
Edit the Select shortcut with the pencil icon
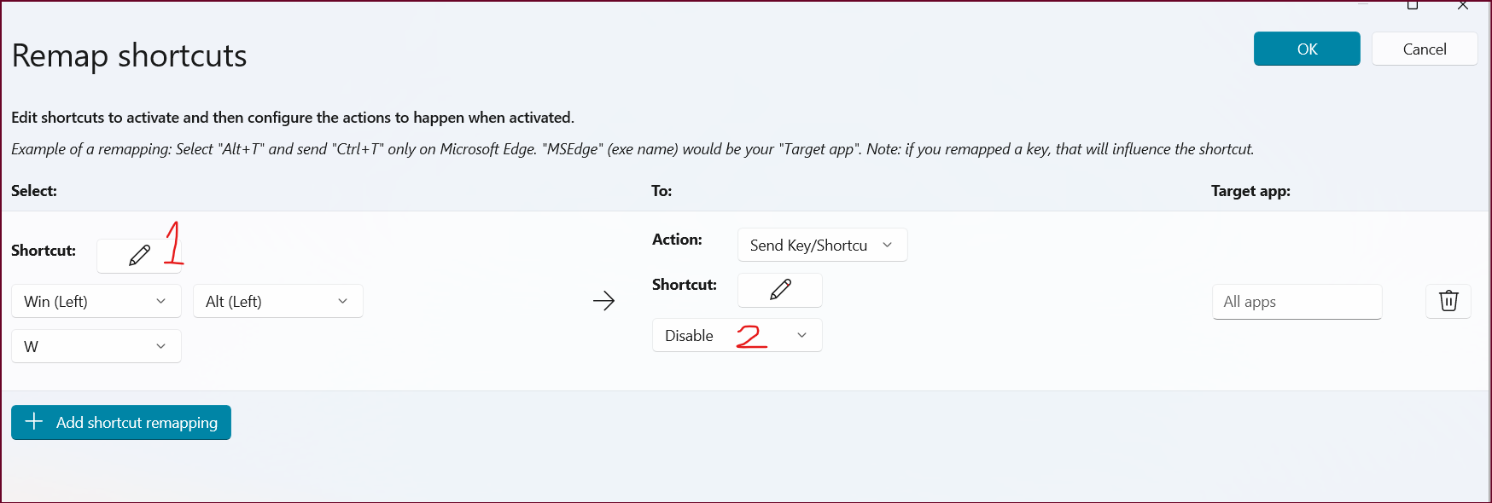coord(139,255)
